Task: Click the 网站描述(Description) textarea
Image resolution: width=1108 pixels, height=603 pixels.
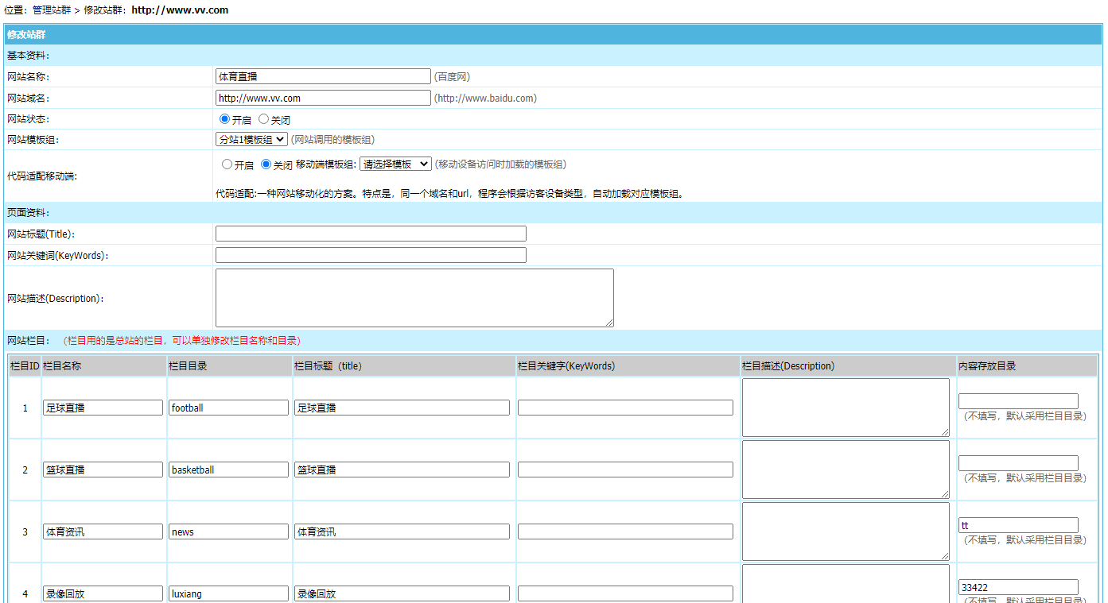Action: [x=414, y=297]
